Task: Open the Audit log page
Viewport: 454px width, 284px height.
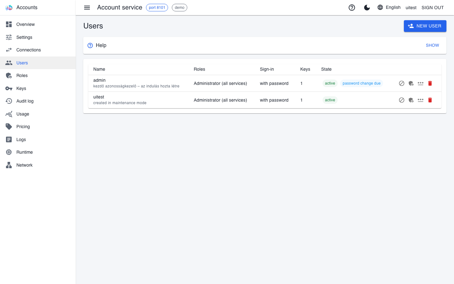Action: click(x=38, y=101)
